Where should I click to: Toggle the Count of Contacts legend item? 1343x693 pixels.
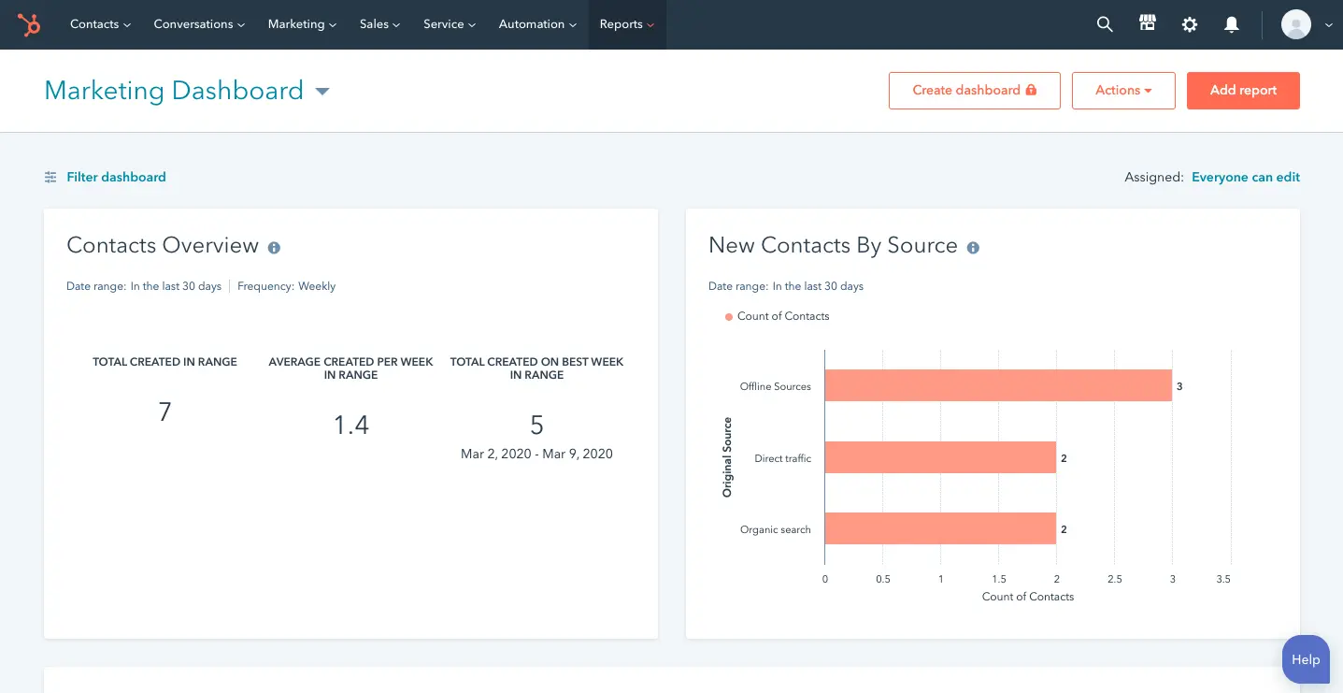point(777,316)
